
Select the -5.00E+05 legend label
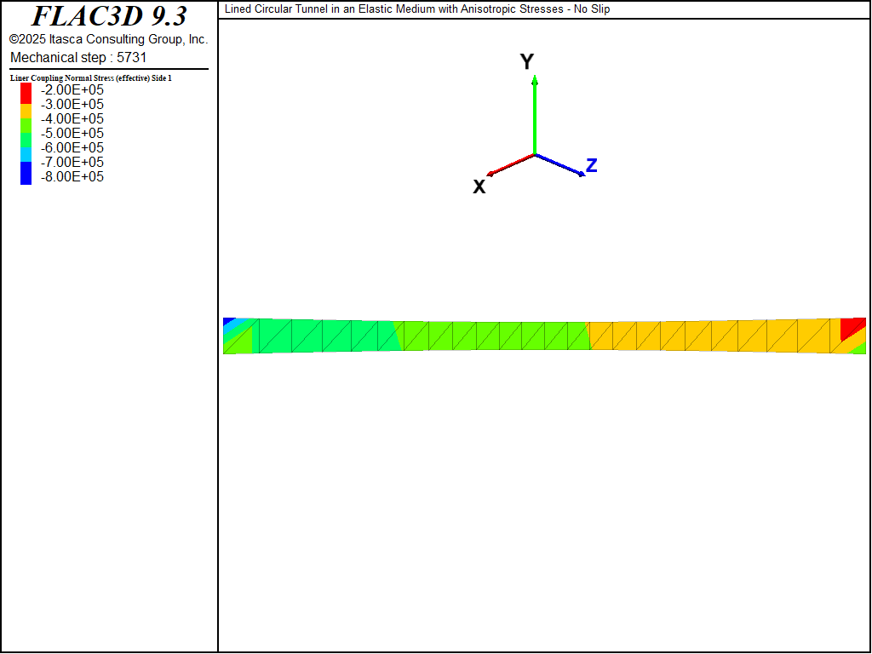pyautogui.click(x=72, y=134)
